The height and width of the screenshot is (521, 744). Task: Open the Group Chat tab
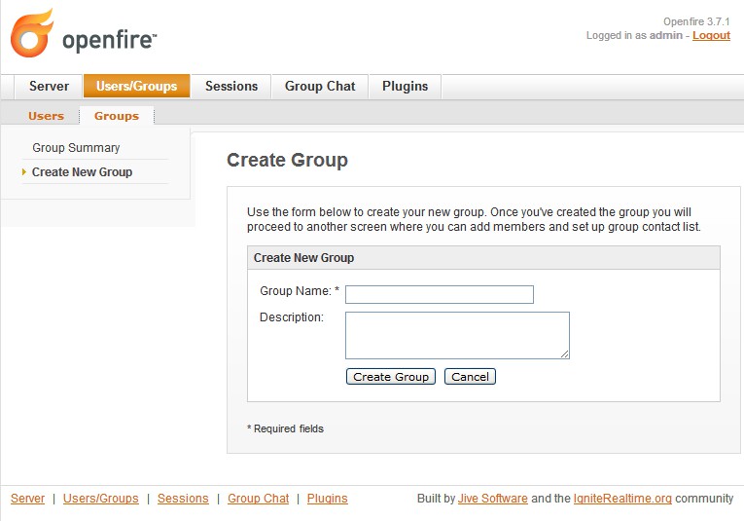click(319, 87)
